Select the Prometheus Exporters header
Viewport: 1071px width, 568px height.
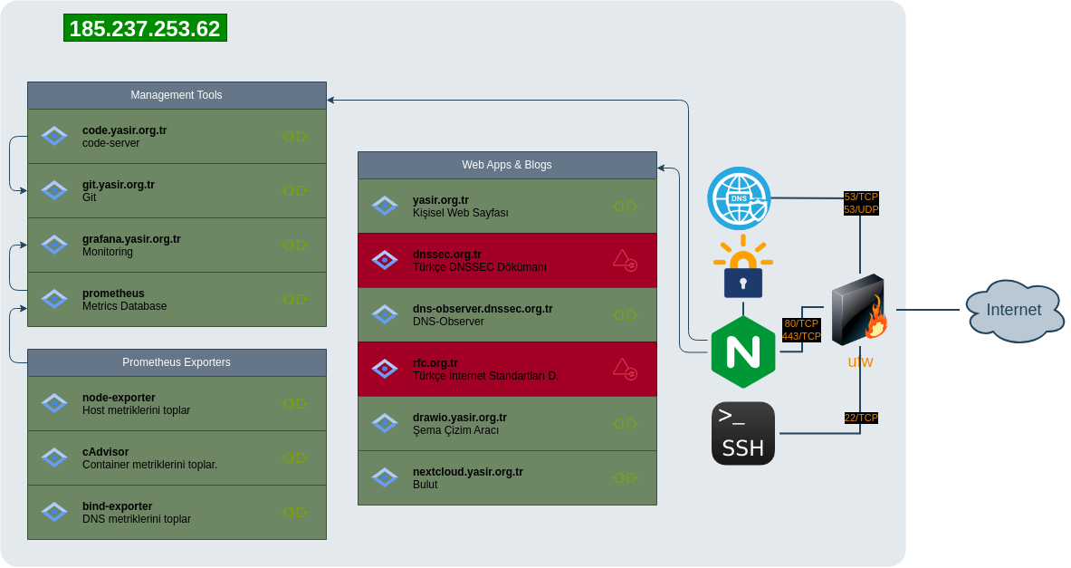click(x=177, y=362)
